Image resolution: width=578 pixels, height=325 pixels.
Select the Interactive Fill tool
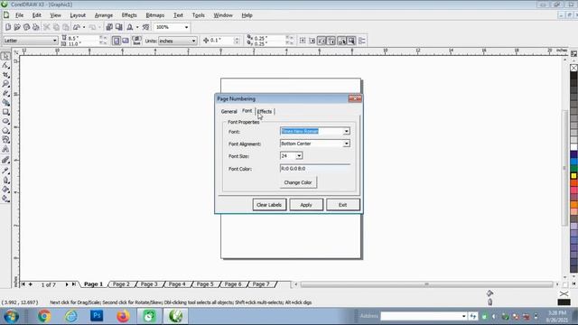click(5, 199)
